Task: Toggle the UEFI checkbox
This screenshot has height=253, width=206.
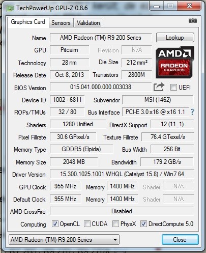Action: (x=173, y=88)
